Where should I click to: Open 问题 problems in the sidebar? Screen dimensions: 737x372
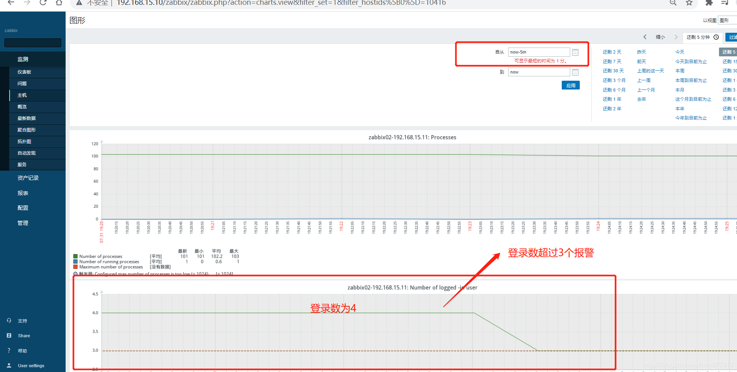37,84
